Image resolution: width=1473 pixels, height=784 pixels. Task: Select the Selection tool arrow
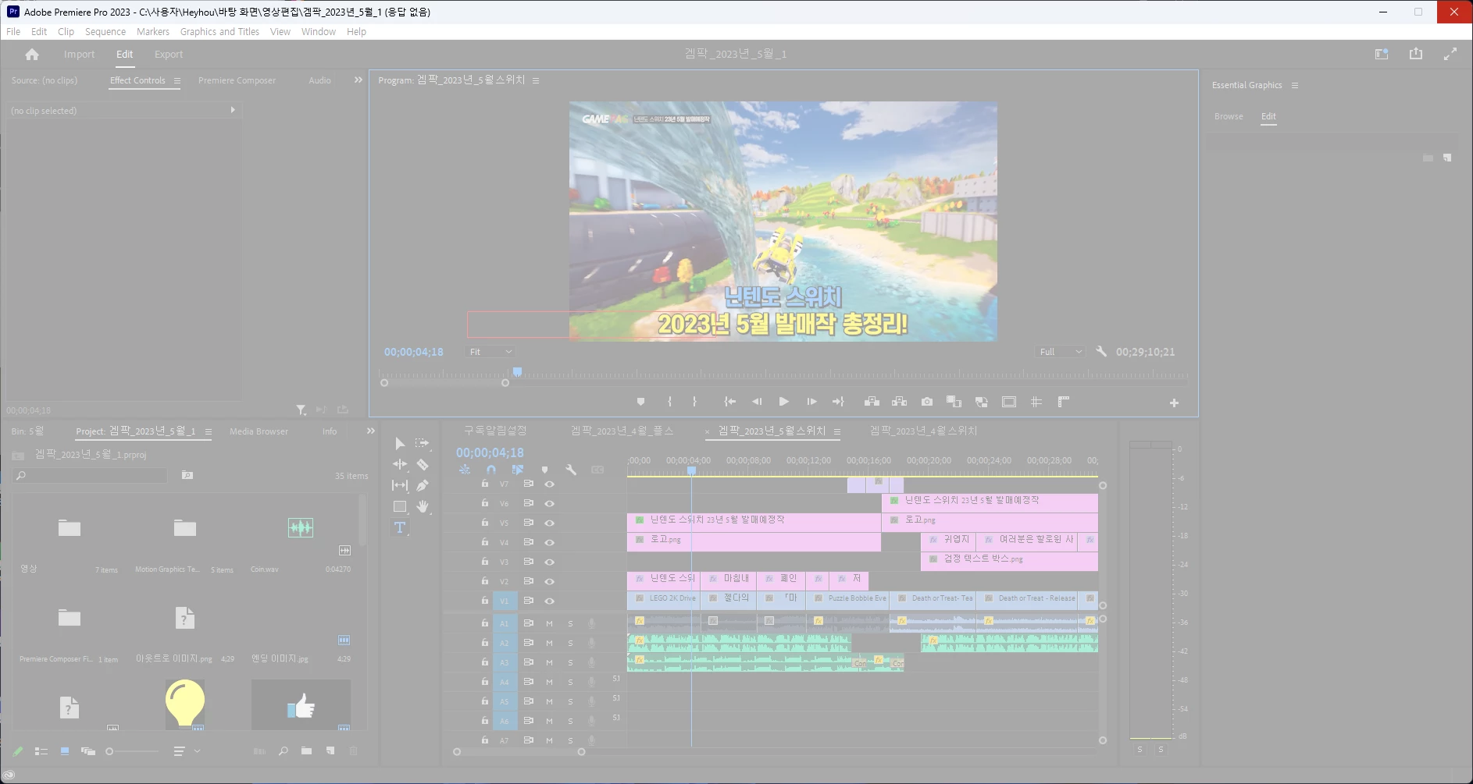[400, 444]
